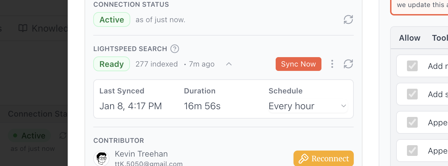
Task: Select the Allow column header
Action: [x=409, y=38]
